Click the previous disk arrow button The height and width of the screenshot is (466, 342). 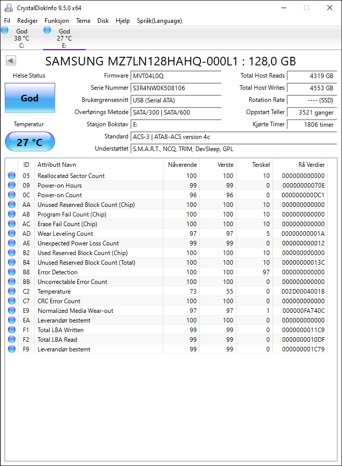[x=11, y=61]
